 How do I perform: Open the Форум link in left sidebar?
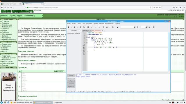pyautogui.click(x=5, y=31)
